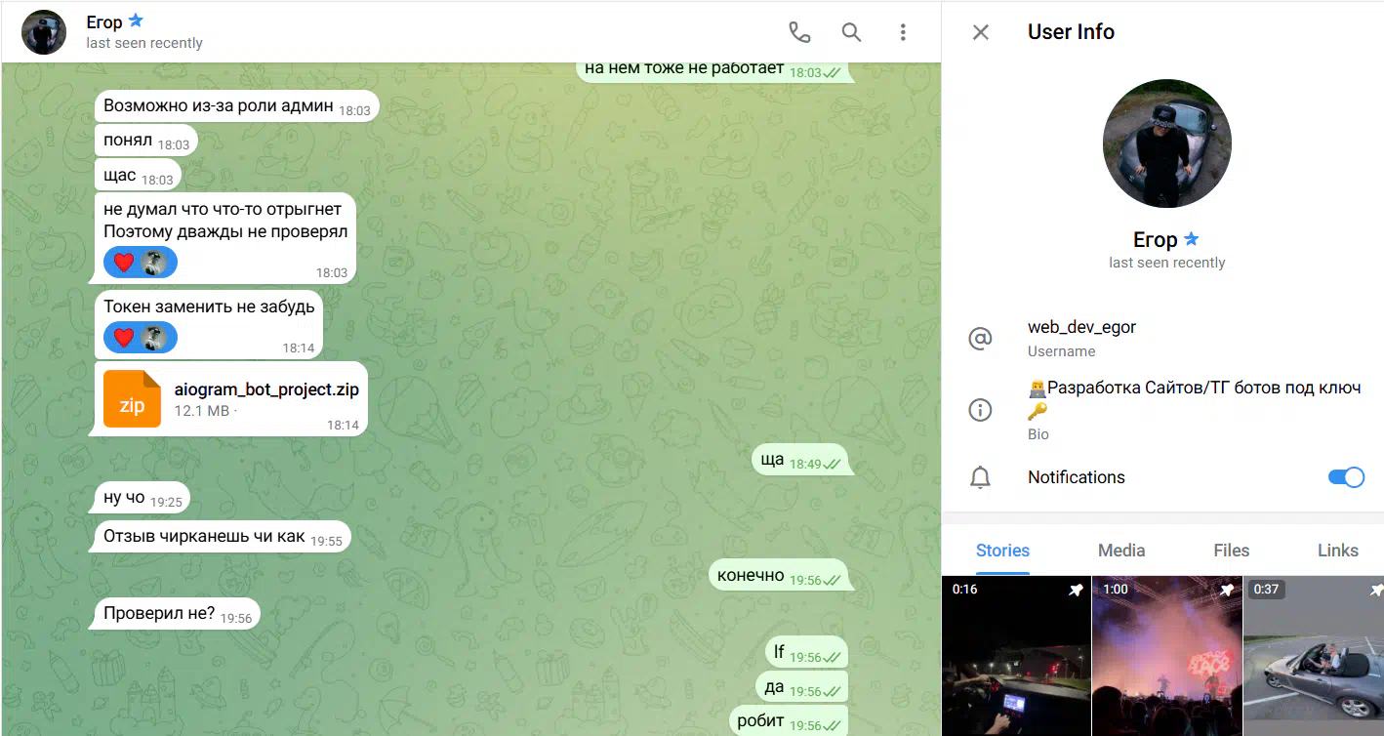Open Егор's large profile photo
1384x736 pixels.
click(1166, 143)
